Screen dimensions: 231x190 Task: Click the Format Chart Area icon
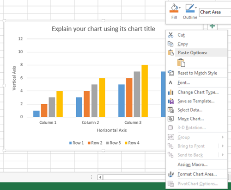click(x=170, y=174)
